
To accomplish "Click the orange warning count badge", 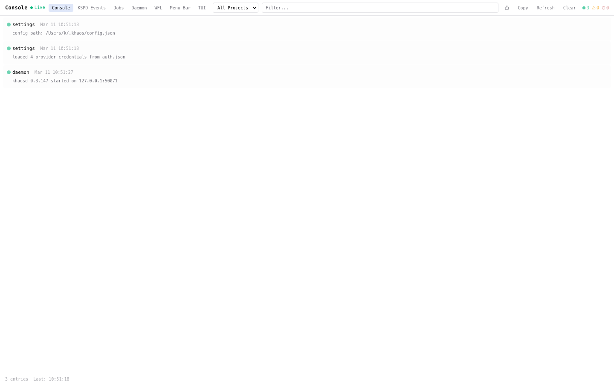I will click(x=596, y=8).
